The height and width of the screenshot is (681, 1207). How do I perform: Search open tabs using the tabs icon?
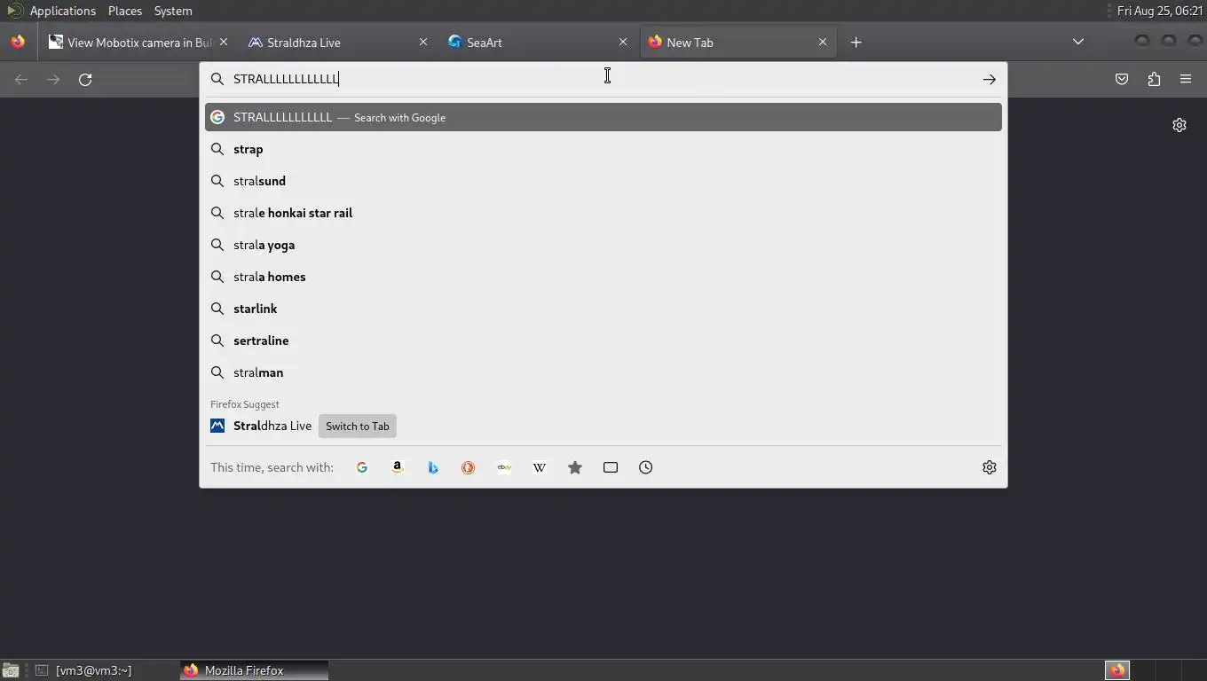[x=611, y=467]
